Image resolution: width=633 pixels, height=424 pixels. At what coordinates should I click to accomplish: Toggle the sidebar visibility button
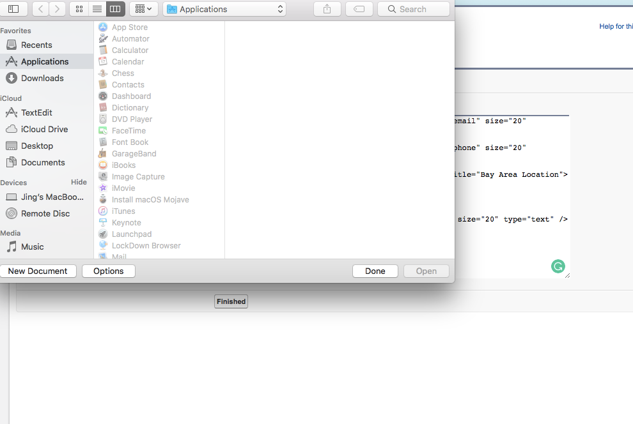pos(13,9)
